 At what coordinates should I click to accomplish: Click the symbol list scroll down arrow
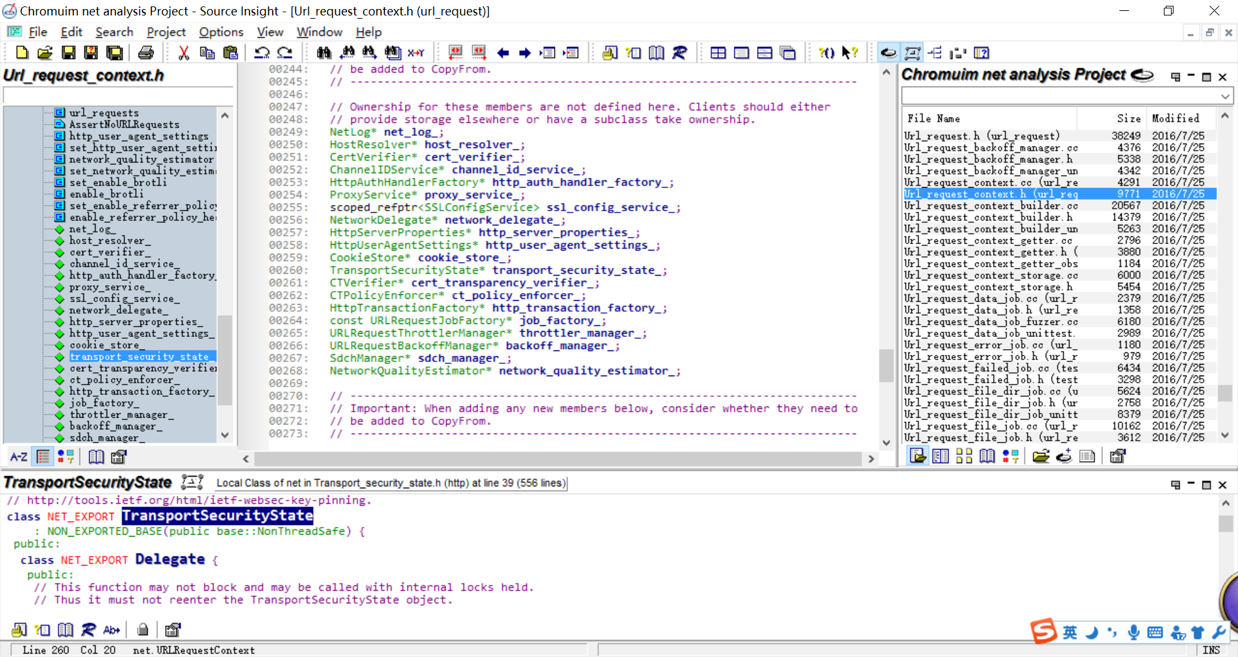coord(224,435)
